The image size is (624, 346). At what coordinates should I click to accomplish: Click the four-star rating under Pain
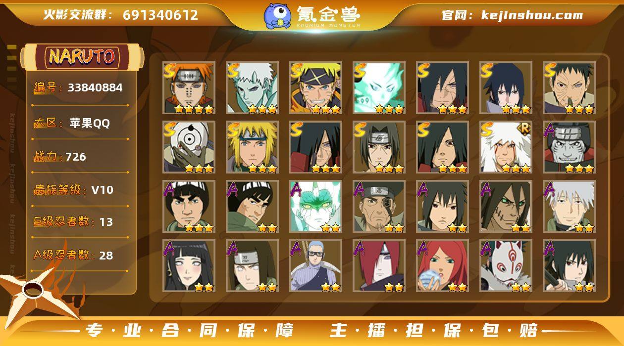tap(194, 109)
